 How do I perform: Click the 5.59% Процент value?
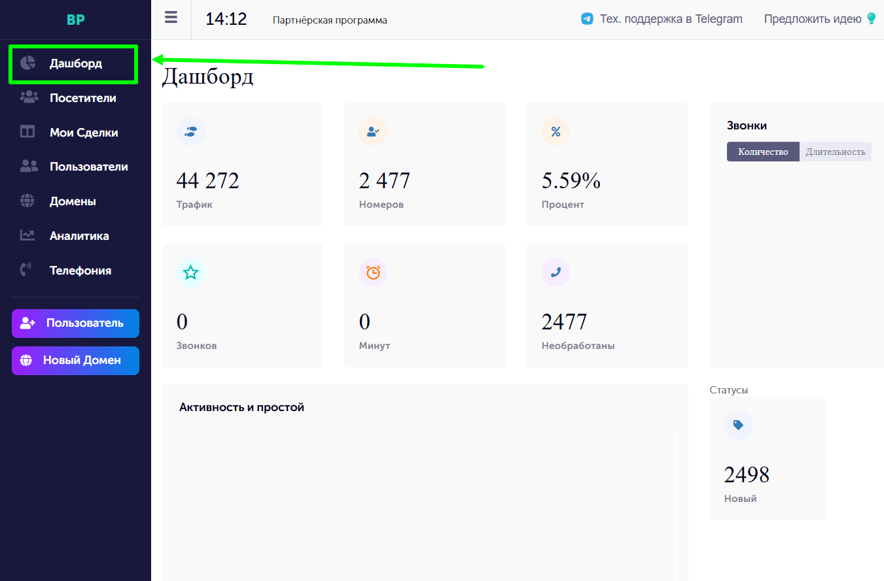coord(571,180)
